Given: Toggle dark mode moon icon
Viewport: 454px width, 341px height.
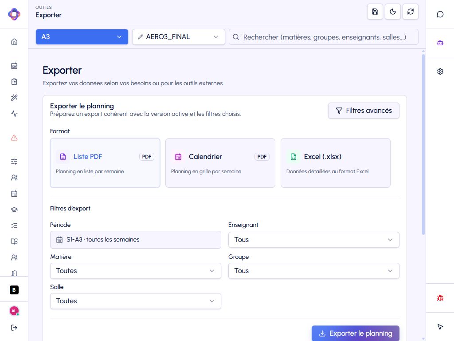Looking at the screenshot, I should (393, 12).
